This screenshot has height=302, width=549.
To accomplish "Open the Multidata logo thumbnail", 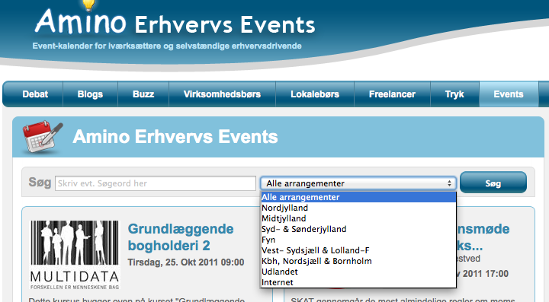I will (75, 255).
